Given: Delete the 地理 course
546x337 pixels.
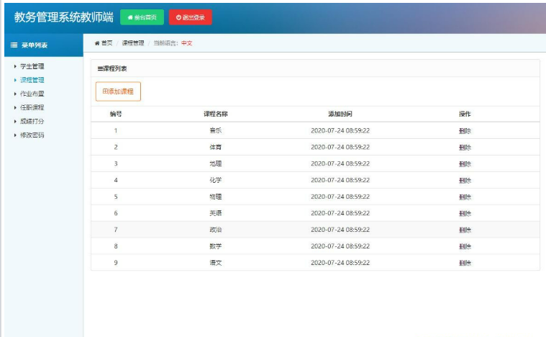Looking at the screenshot, I should click(465, 163).
